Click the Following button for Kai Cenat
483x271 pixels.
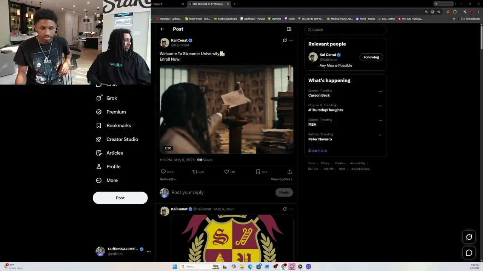tap(371, 57)
